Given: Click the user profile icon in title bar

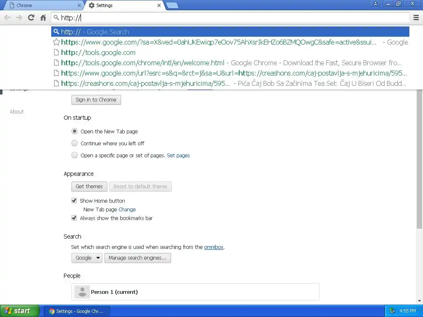Looking at the screenshot, I should click(375, 3).
